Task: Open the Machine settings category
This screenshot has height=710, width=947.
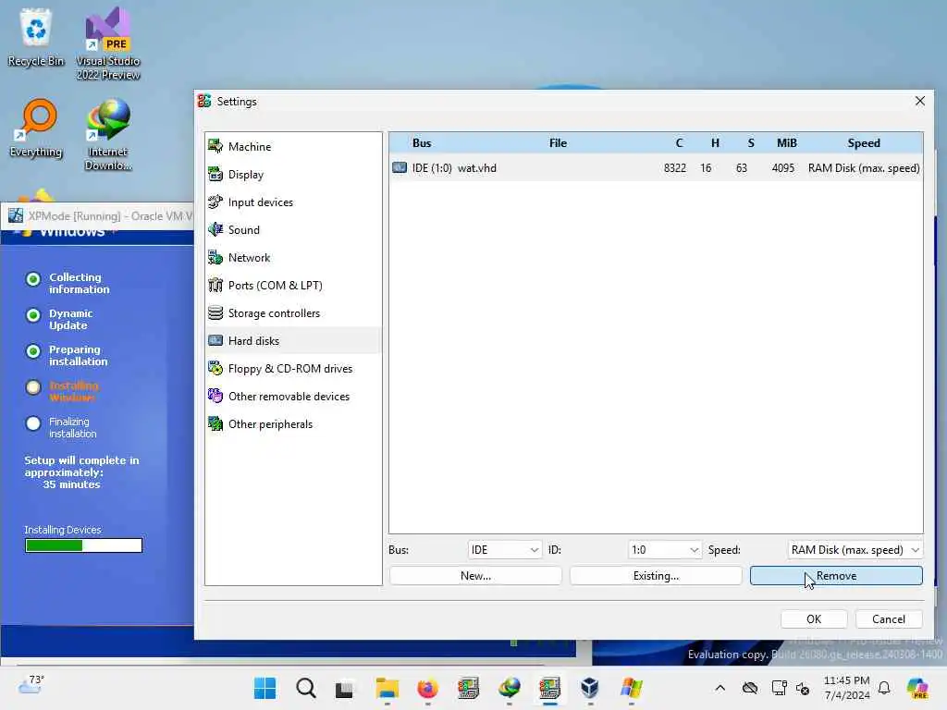Action: 293,147
